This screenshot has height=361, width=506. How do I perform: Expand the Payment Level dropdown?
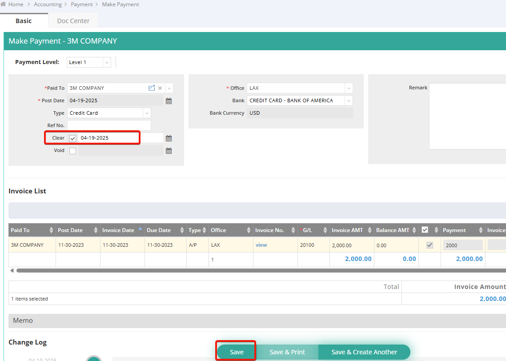coord(107,62)
